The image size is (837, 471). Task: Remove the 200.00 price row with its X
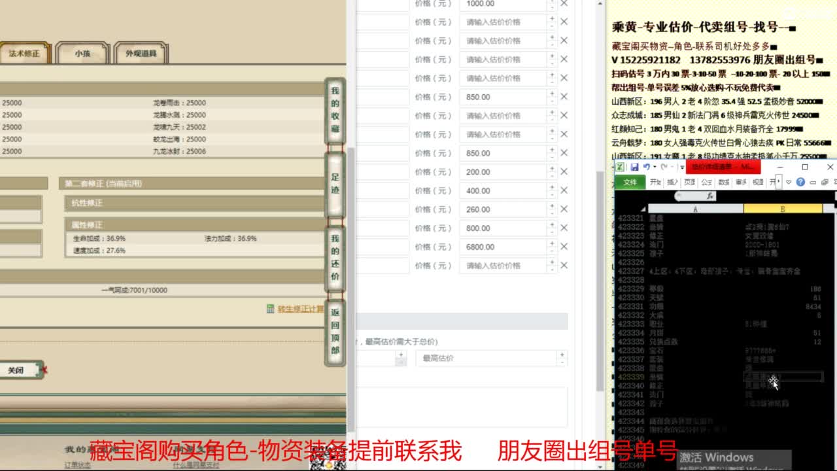click(564, 172)
